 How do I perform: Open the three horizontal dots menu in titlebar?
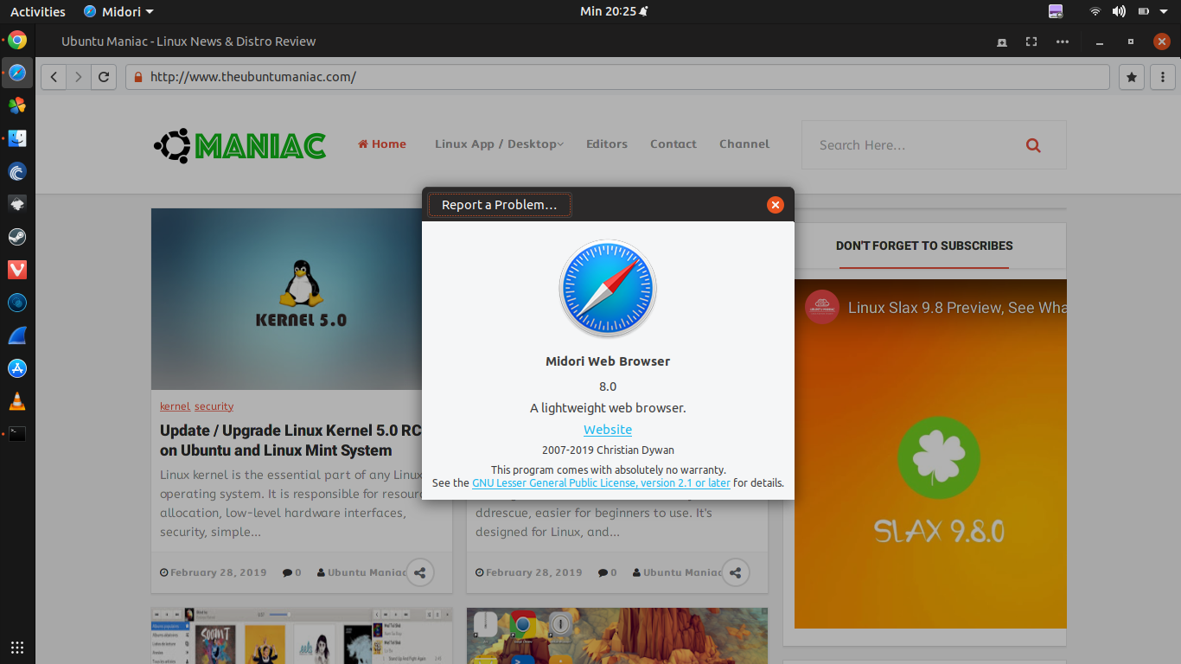pos(1063,41)
